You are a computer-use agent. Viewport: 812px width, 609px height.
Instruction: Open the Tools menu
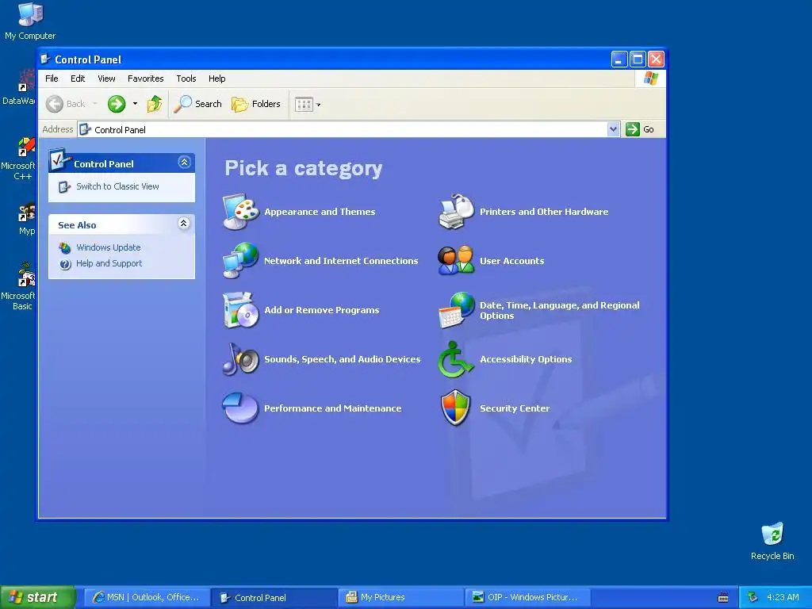(186, 79)
